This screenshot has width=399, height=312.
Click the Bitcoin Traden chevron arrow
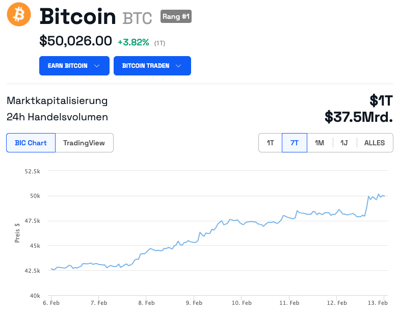point(178,66)
